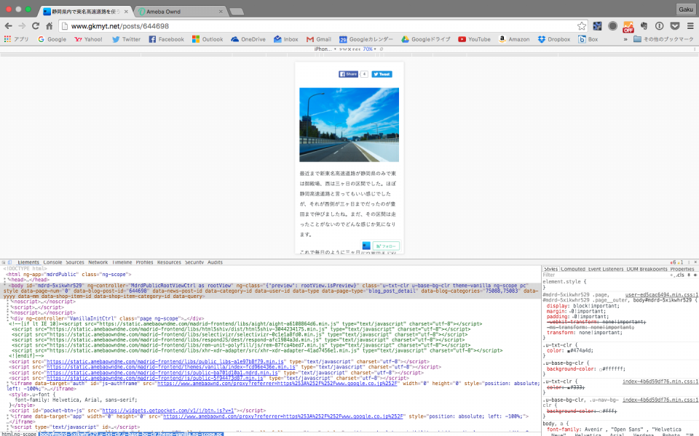
Task: Open the Computed styles tab
Action: coord(573,269)
